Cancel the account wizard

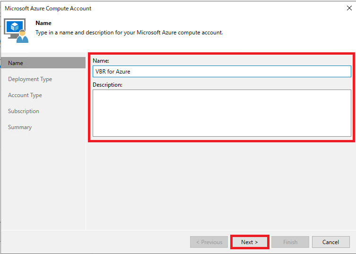(x=330, y=242)
